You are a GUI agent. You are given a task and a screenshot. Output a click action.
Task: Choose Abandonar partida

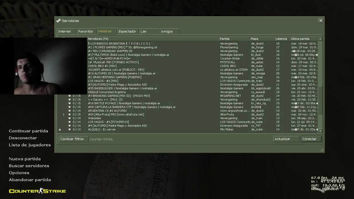pyautogui.click(x=30, y=180)
